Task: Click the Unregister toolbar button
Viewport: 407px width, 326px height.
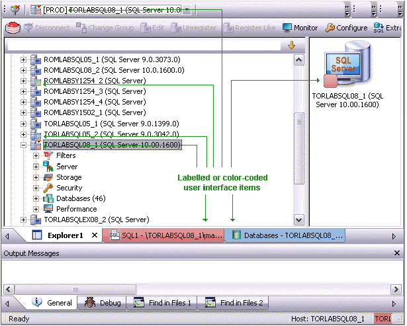Action: click(x=194, y=28)
